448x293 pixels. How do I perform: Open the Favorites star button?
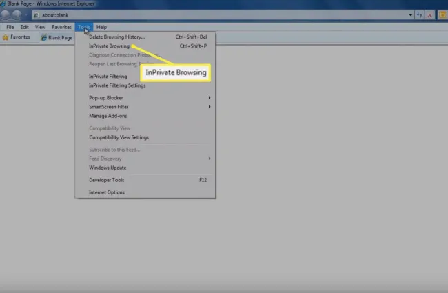(17, 37)
